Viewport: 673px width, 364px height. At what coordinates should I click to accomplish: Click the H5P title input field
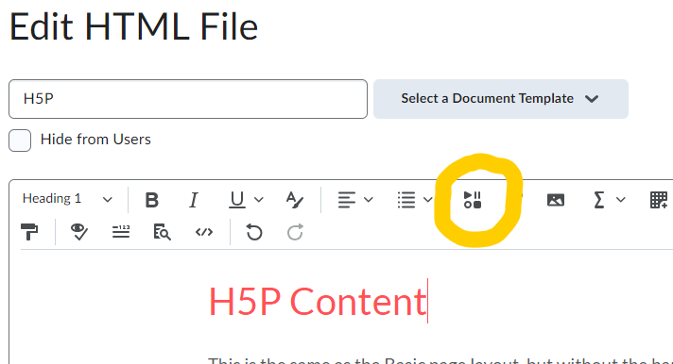[x=188, y=99]
